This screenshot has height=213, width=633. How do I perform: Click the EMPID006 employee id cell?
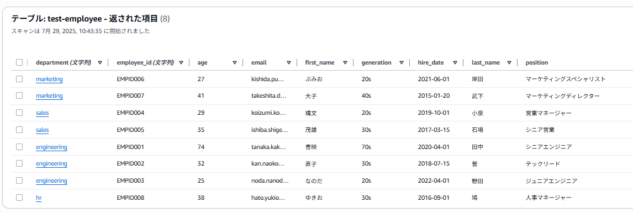click(130, 79)
